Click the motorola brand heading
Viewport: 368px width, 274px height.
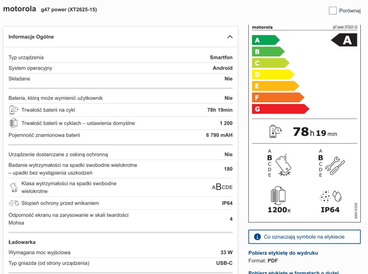click(x=20, y=9)
